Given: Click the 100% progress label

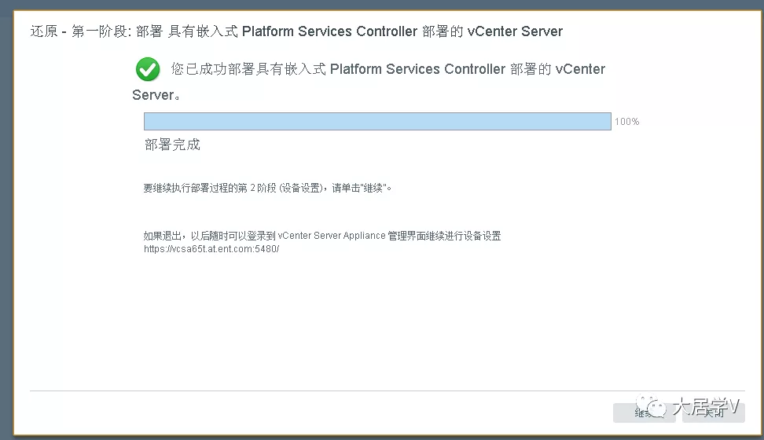Looking at the screenshot, I should pos(626,121).
